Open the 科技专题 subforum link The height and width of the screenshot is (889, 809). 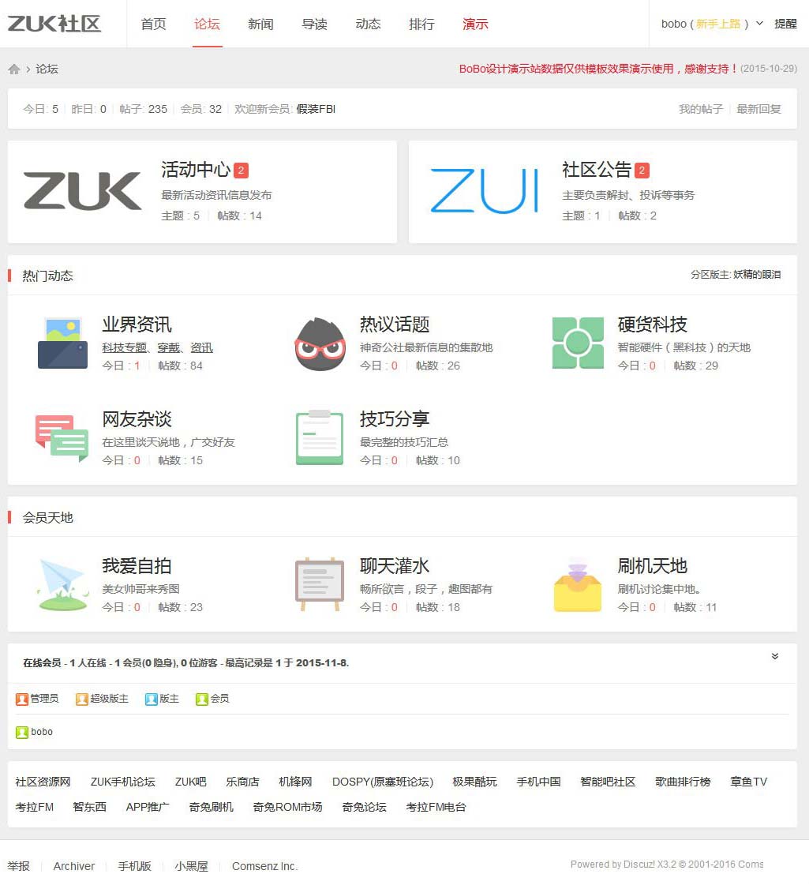[x=124, y=347]
